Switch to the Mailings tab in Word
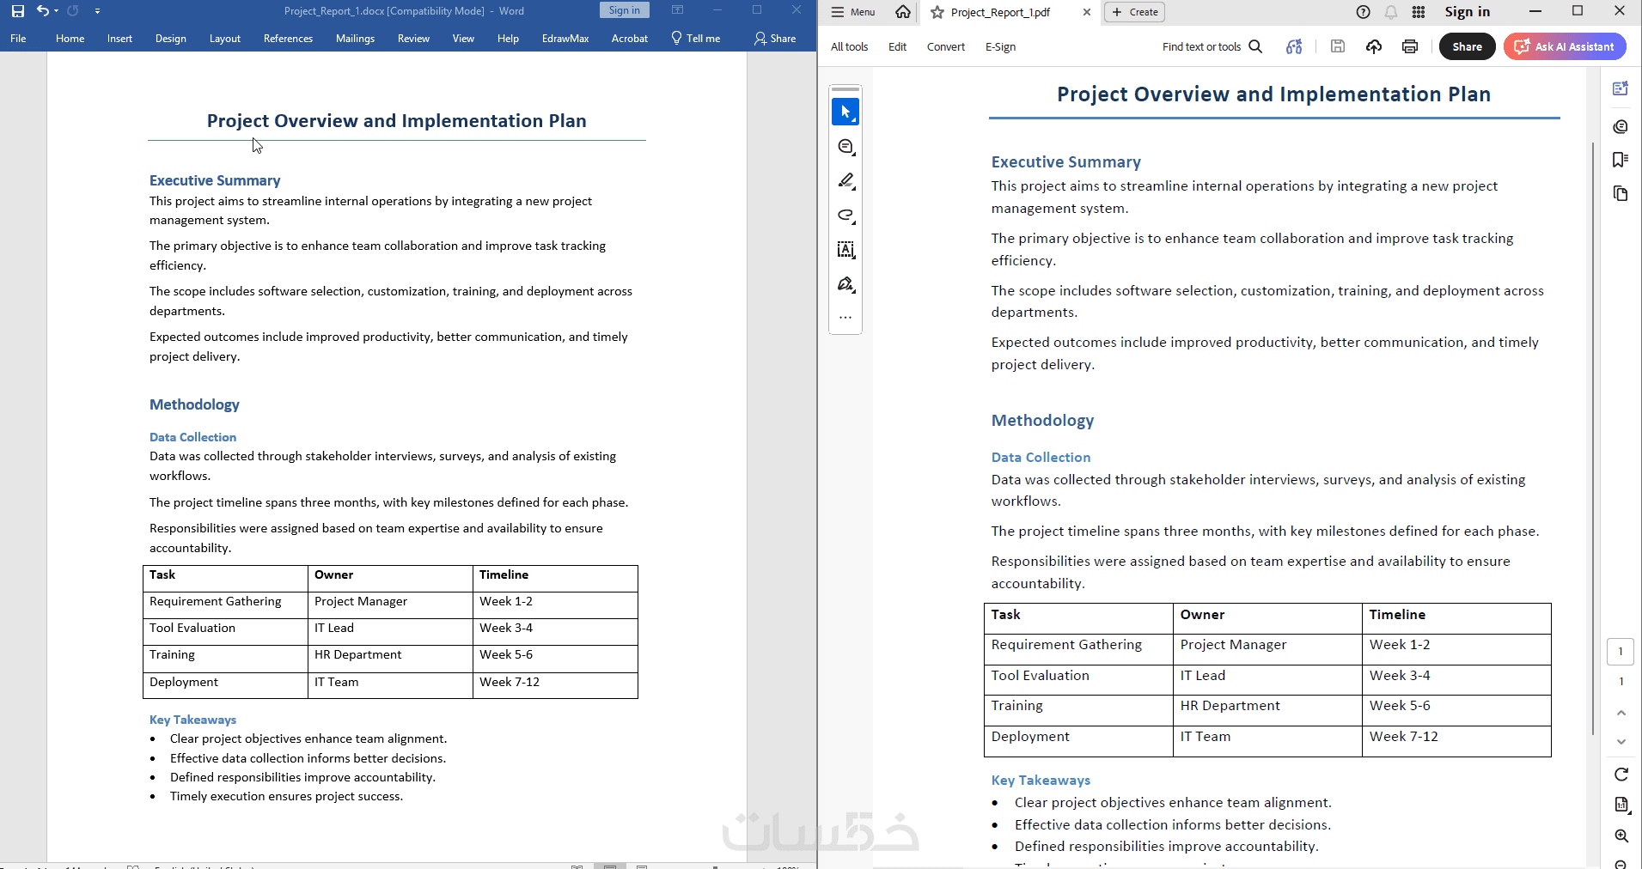 pos(355,39)
